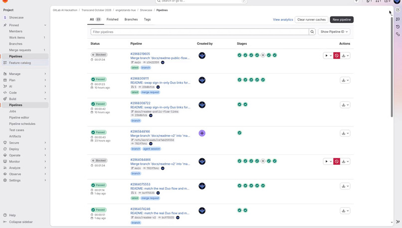The width and height of the screenshot is (402, 228).
Task: Open the Settings sidebar section
Action: tap(25, 180)
